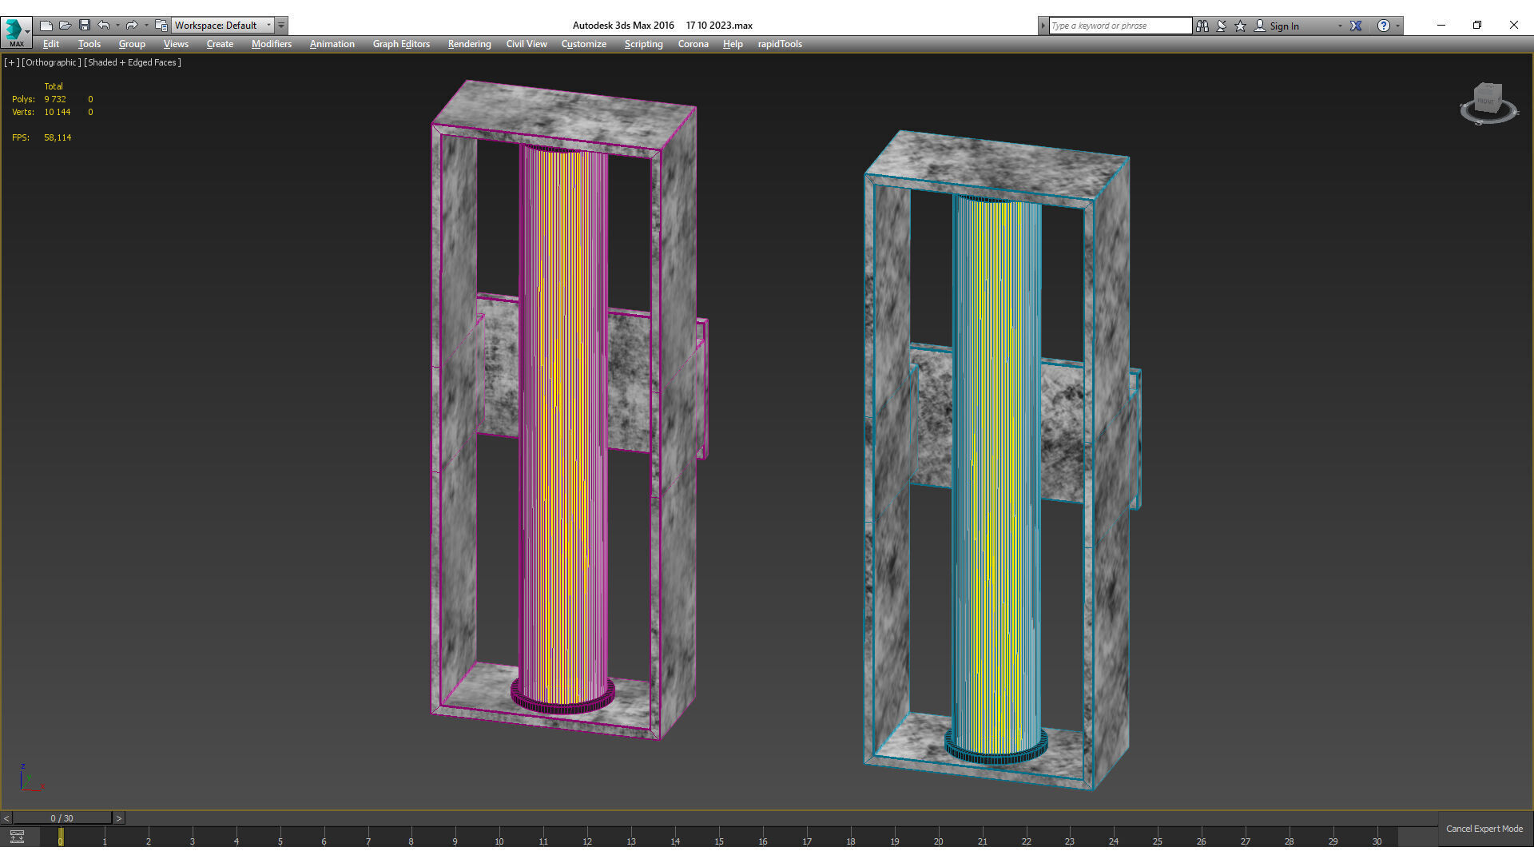Viewport: 1534px width, 863px height.
Task: Open Undo history dropdown arrow
Action: click(x=117, y=26)
